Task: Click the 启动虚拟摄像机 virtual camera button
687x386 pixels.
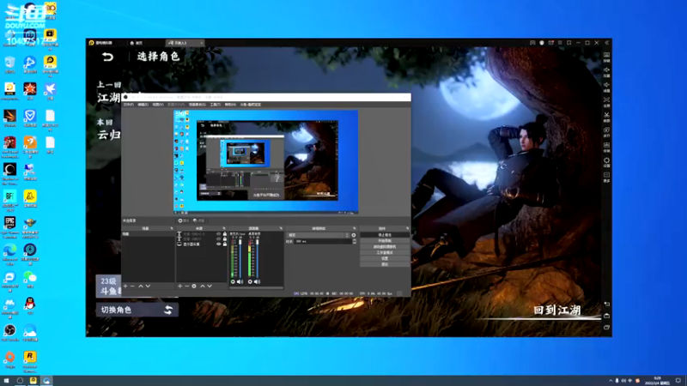Action: [x=385, y=247]
